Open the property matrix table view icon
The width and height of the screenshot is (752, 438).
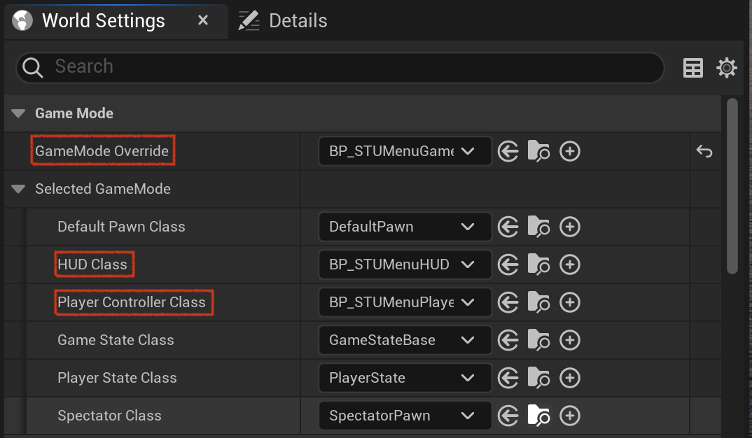(x=692, y=68)
